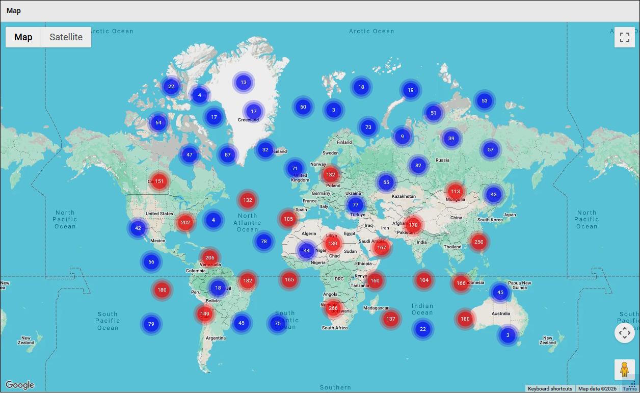
Task: Switch to the Map view type
Action: coord(23,37)
